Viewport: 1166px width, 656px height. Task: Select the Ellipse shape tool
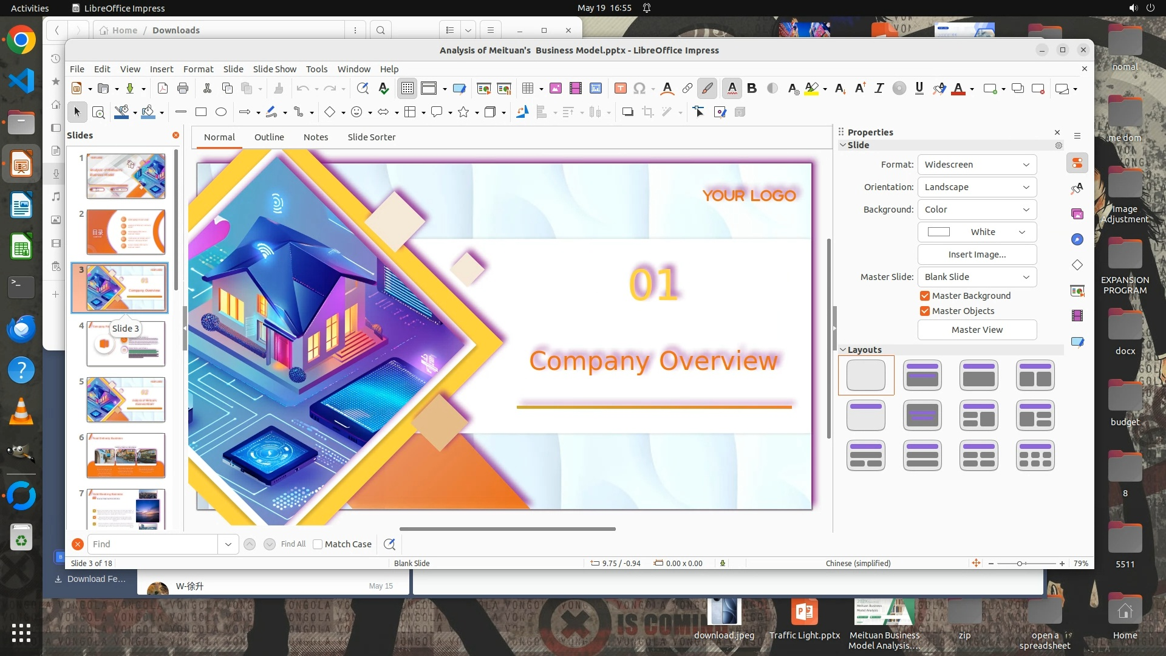pos(221,112)
